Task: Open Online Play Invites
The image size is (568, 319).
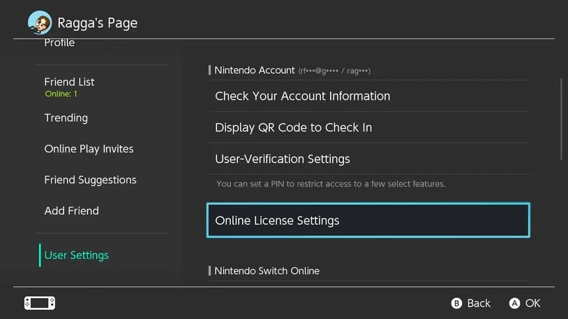Action: coord(89,149)
